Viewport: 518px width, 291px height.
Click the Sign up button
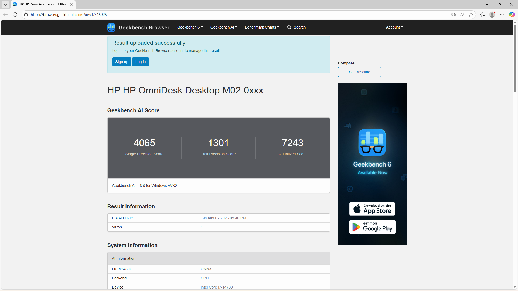[x=121, y=62]
